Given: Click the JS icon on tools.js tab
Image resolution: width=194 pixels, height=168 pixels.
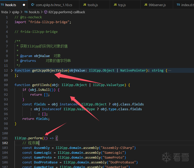Looking at the screenshot, I should click(x=85, y=5).
